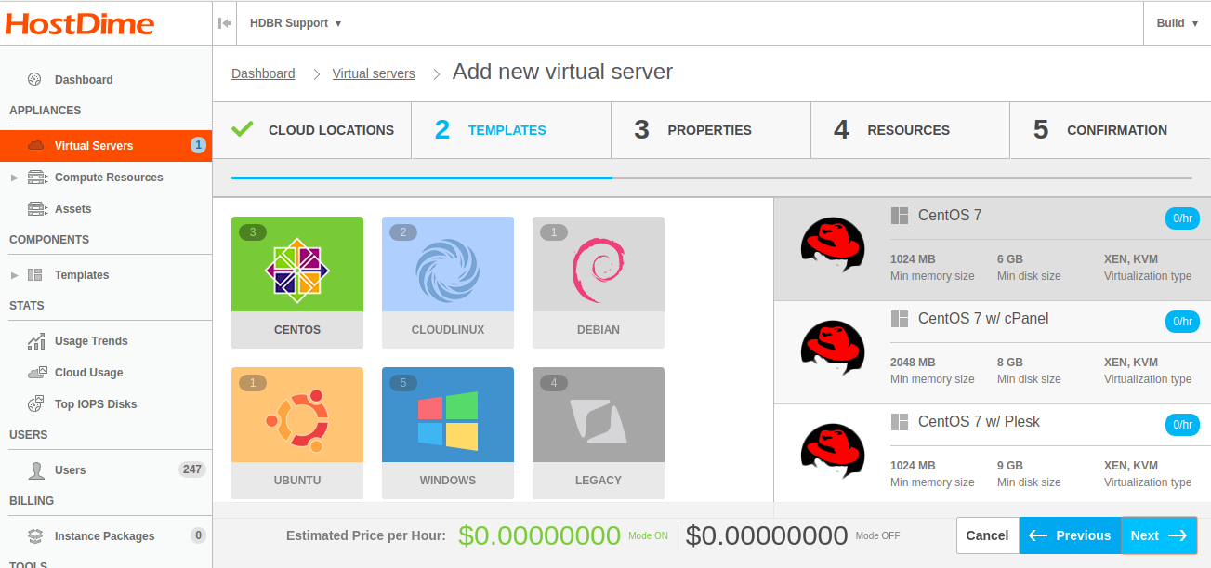Select the Debian template group tile
1211x568 pixels.
pyautogui.click(x=599, y=283)
